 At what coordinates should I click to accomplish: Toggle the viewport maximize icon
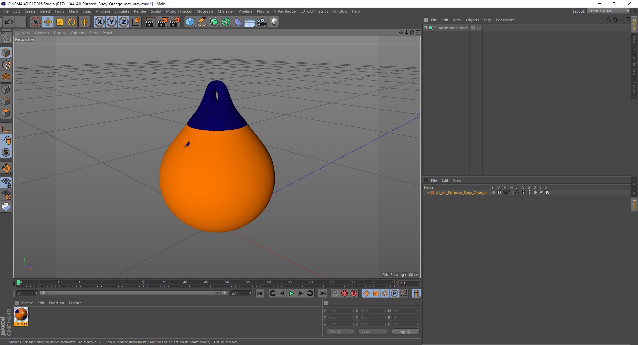418,33
